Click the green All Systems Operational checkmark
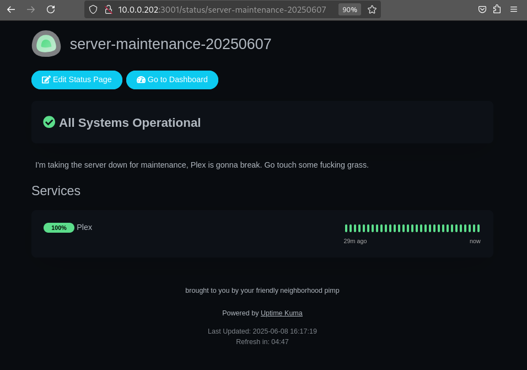The image size is (527, 370). [49, 122]
